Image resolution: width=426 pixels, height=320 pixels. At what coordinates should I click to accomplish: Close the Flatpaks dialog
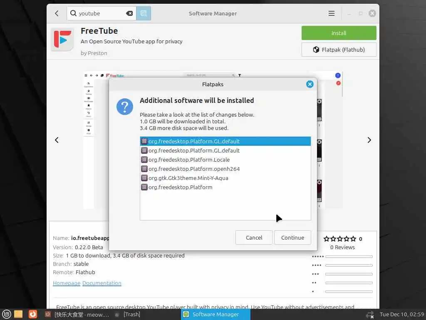point(310,84)
